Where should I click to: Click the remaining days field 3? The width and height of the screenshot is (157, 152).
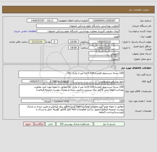click(54, 42)
